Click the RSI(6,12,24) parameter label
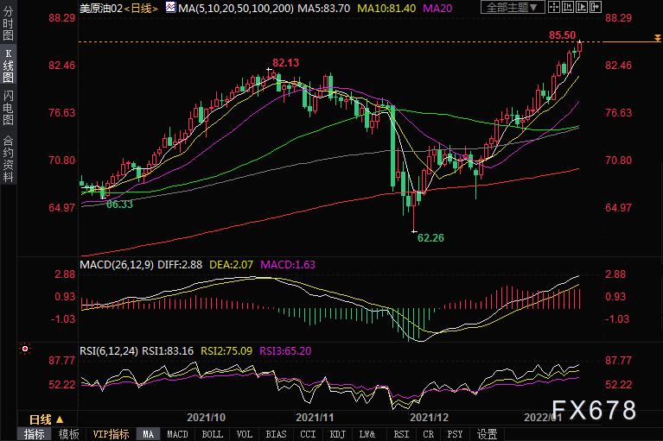This screenshot has width=663, height=441. (109, 350)
